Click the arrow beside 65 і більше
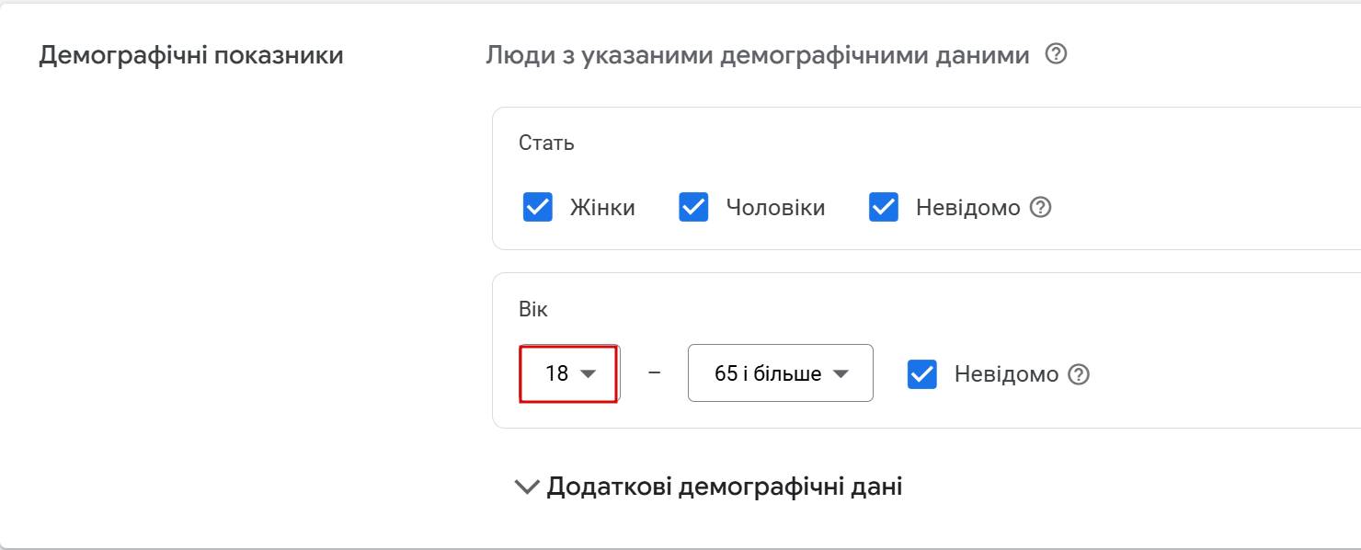Viewport: 1361px width, 550px height. 840,374
